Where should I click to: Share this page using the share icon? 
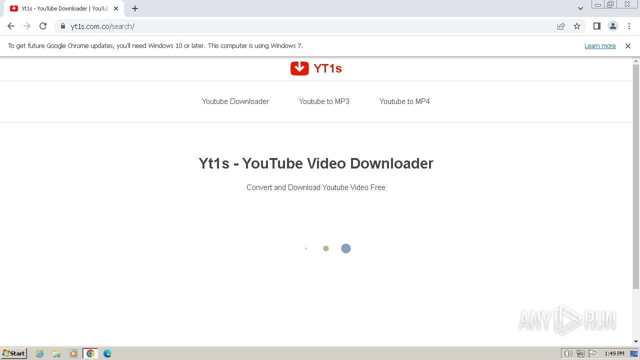coord(561,26)
